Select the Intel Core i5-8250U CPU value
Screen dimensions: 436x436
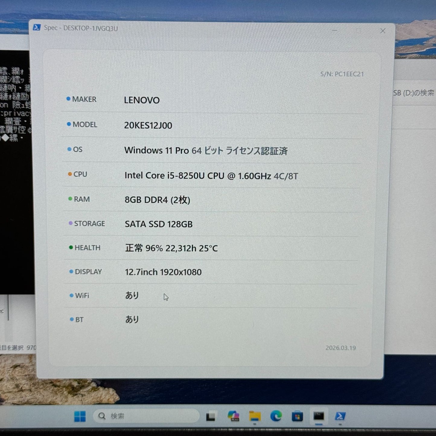pos(211,176)
